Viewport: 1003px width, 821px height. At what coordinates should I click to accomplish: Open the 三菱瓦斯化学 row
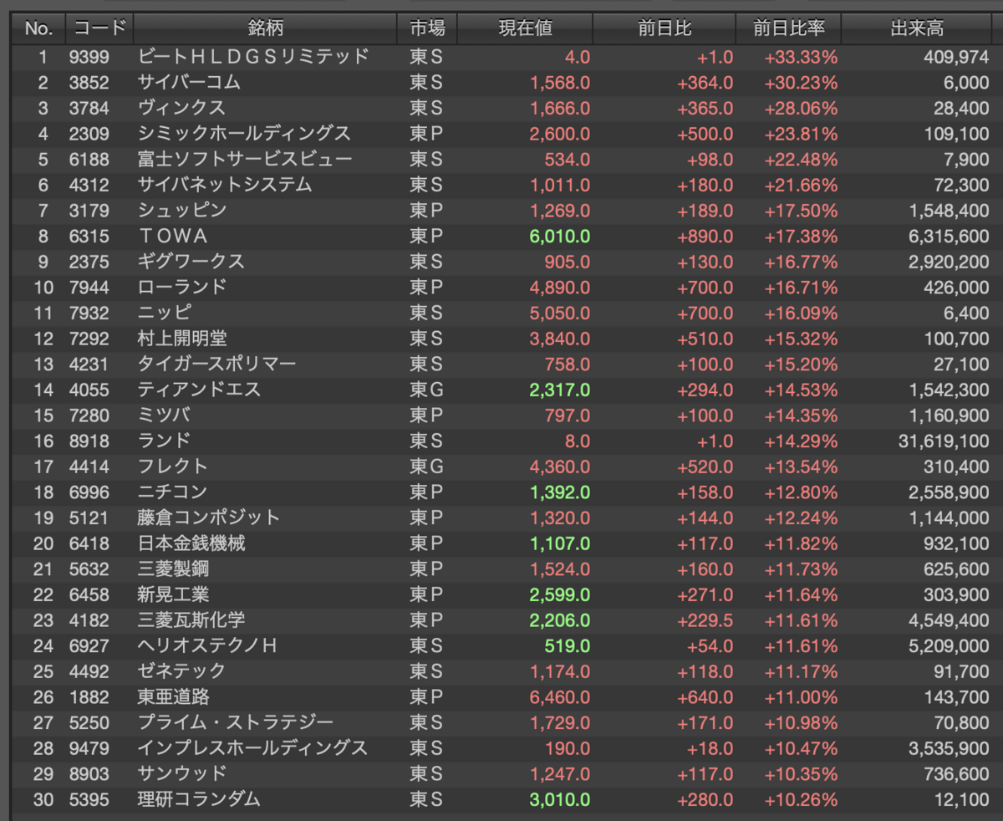501,620
